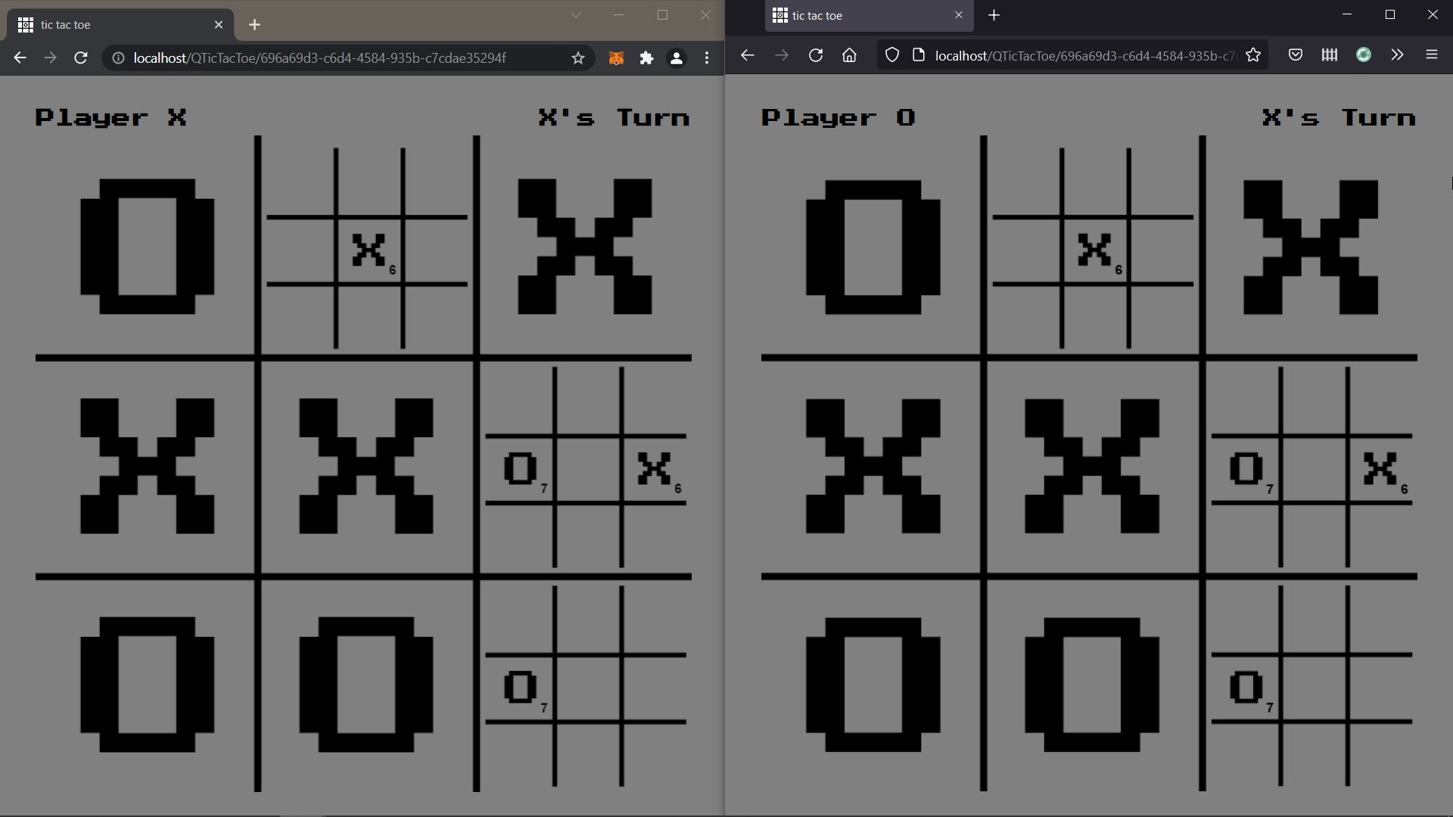1453x817 pixels.
Task: Click top-left empty cell of Player X top-middle board
Action: (300, 181)
